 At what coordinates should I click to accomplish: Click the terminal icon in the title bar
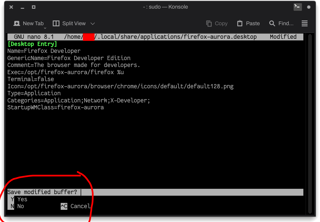[298, 7]
